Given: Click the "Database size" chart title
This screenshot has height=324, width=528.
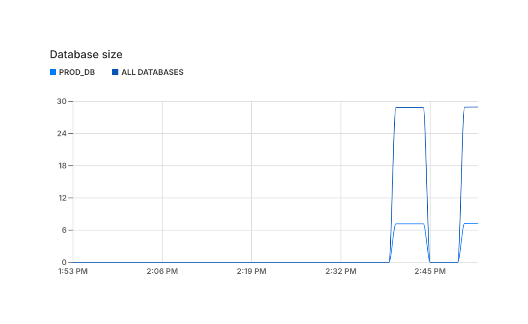Looking at the screenshot, I should point(86,55).
